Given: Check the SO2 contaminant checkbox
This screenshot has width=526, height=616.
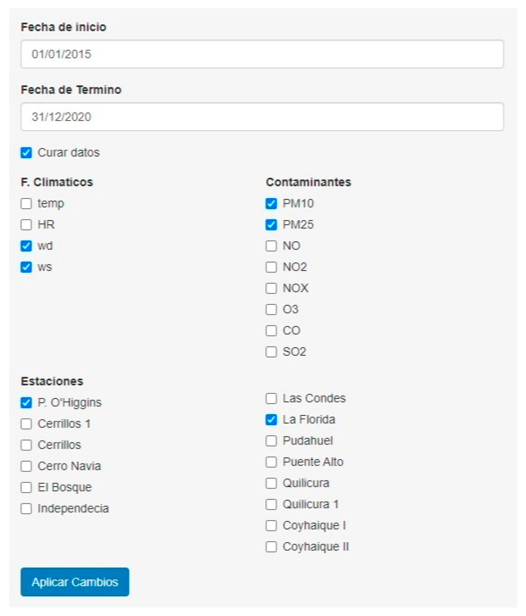Looking at the screenshot, I should click(271, 352).
